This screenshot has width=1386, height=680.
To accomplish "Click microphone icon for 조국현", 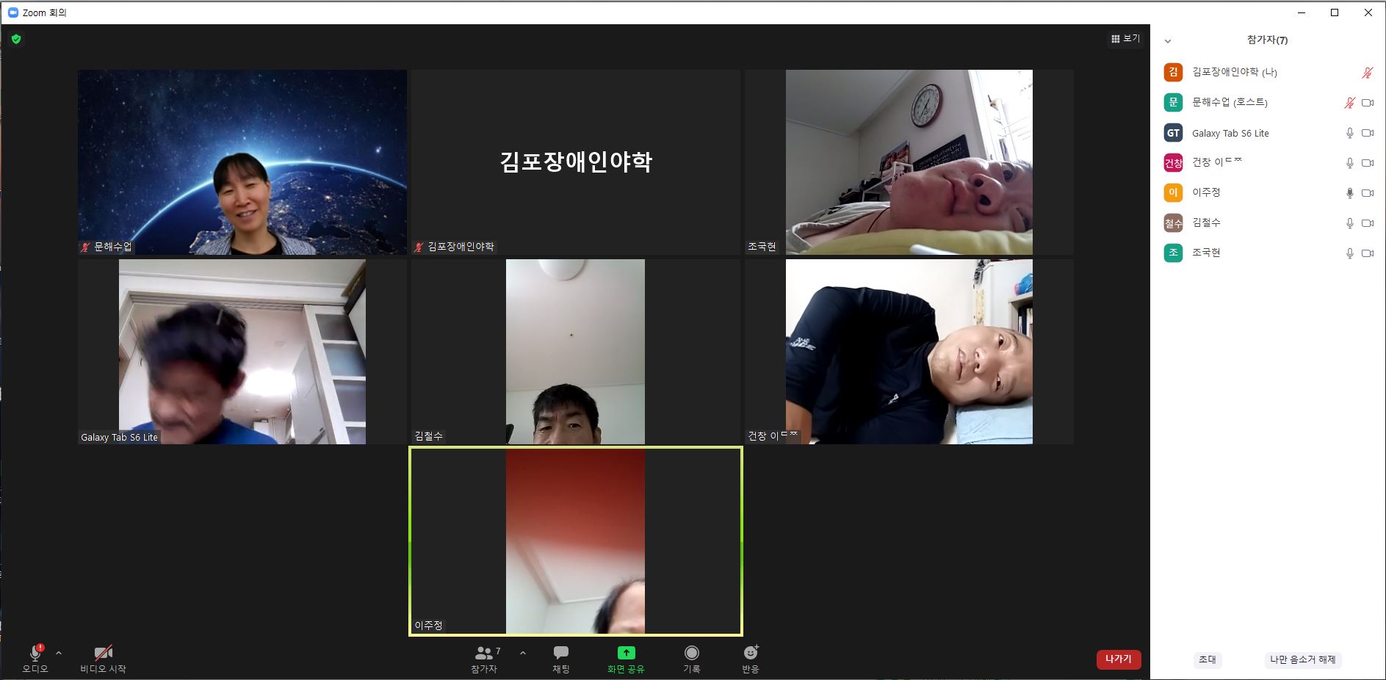I will click(1349, 253).
